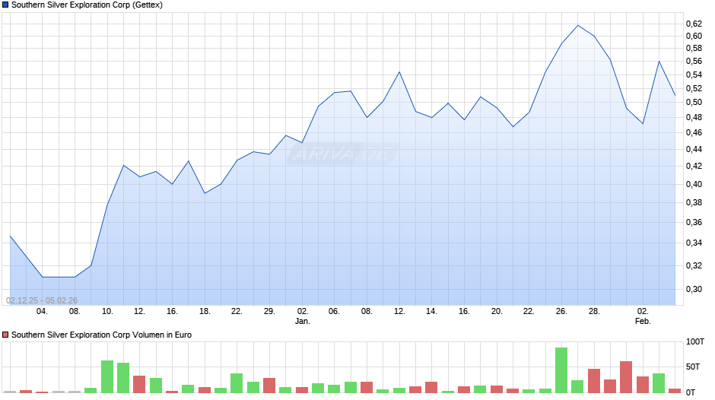Click the y-axis value 0,56

(694, 61)
